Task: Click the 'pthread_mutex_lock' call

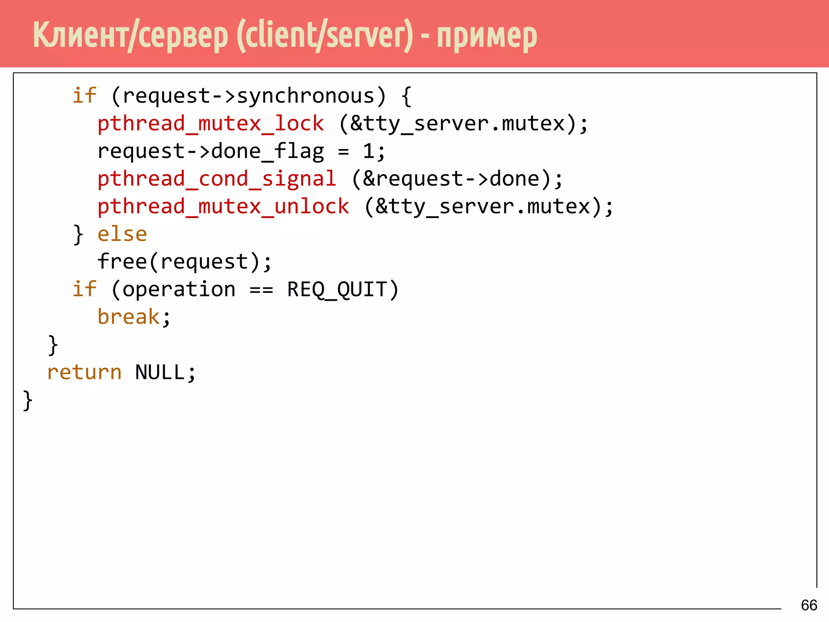Action: (210, 124)
